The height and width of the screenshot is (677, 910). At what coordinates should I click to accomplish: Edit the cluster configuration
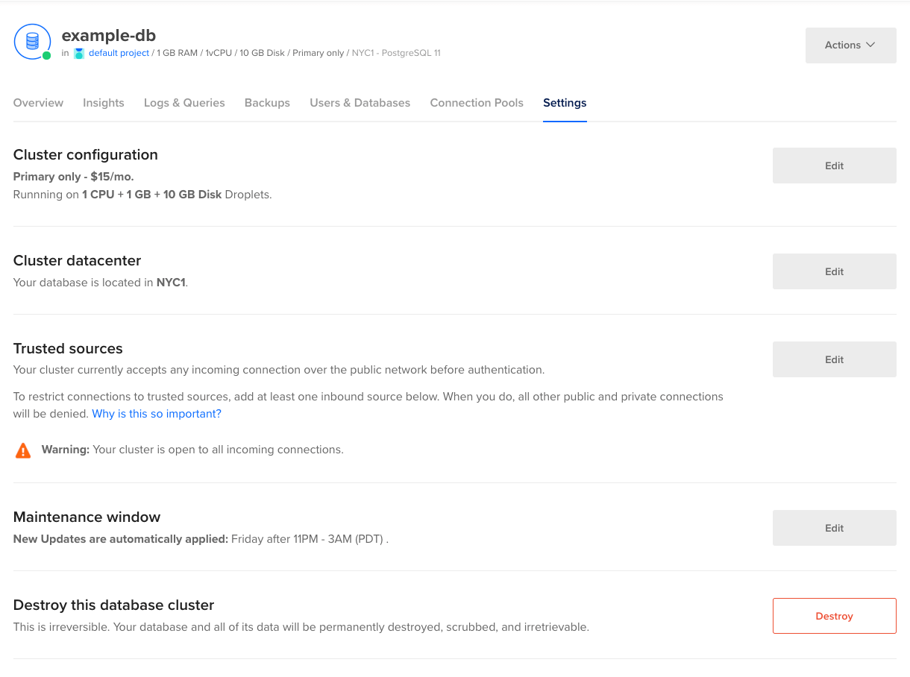tap(834, 166)
